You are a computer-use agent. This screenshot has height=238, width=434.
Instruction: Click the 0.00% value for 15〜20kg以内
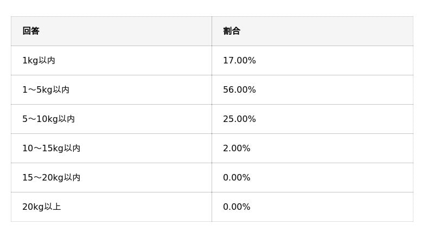point(237,177)
